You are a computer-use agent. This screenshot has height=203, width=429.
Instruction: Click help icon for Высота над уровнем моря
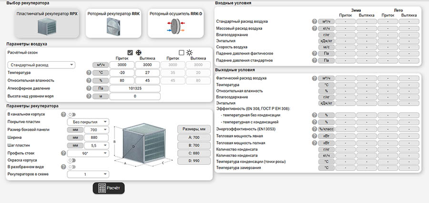(x=89, y=96)
